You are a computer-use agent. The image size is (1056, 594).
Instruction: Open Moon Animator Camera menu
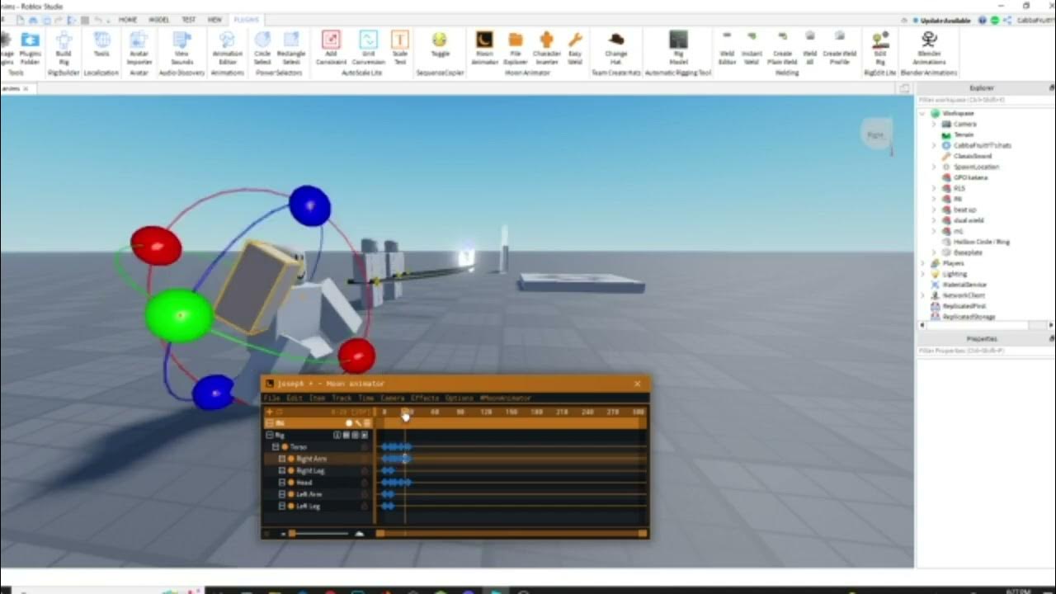(393, 398)
